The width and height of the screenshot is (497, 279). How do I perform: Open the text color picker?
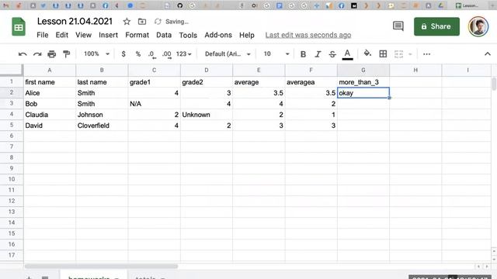347,54
